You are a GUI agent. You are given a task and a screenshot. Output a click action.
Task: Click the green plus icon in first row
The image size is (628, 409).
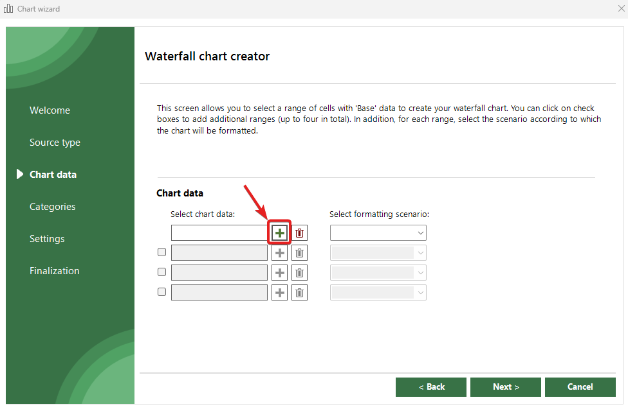coord(279,233)
